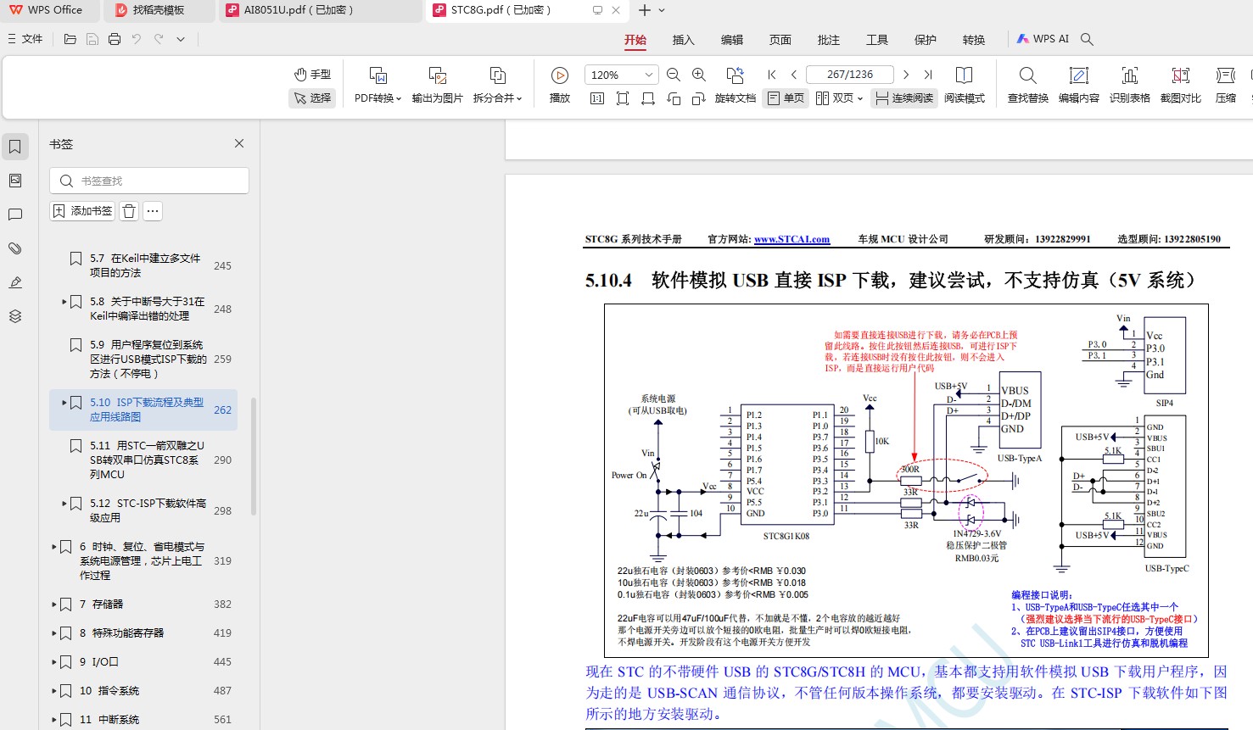Screen dimensions: 1253x730
Task: Go to the previous page
Action: (794, 75)
